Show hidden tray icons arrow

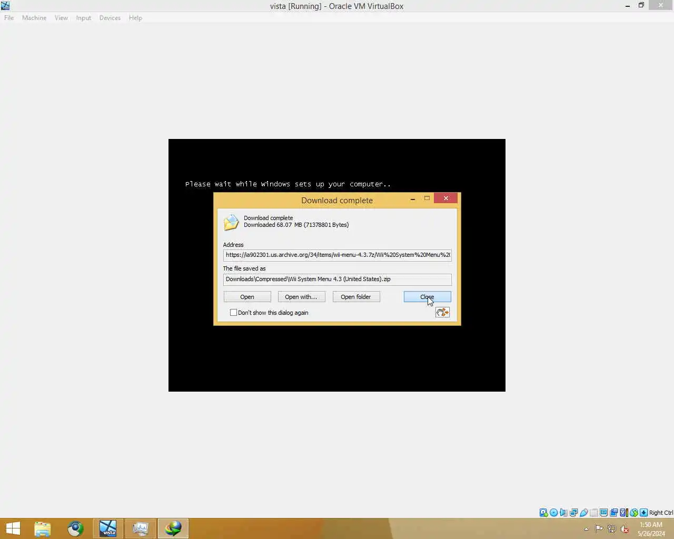click(x=586, y=529)
